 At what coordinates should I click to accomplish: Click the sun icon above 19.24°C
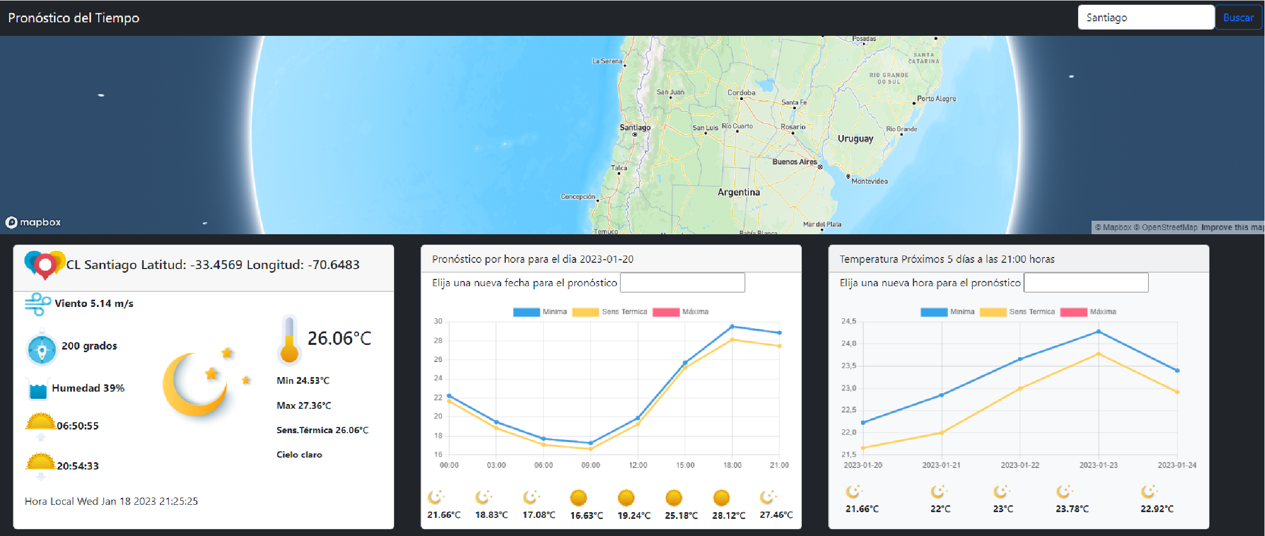[626, 498]
